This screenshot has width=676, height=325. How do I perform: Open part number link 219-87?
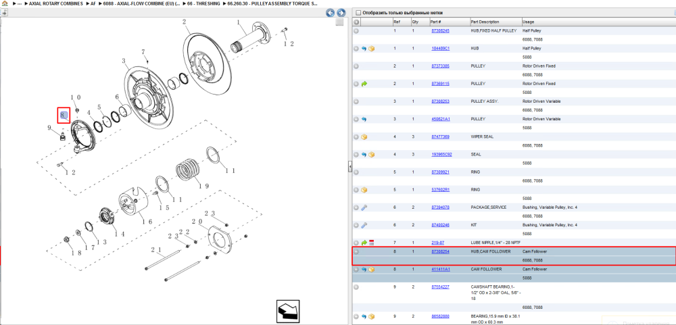(437, 243)
